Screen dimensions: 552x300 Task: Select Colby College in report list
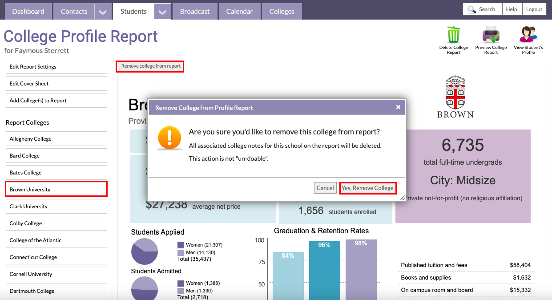tap(56, 223)
